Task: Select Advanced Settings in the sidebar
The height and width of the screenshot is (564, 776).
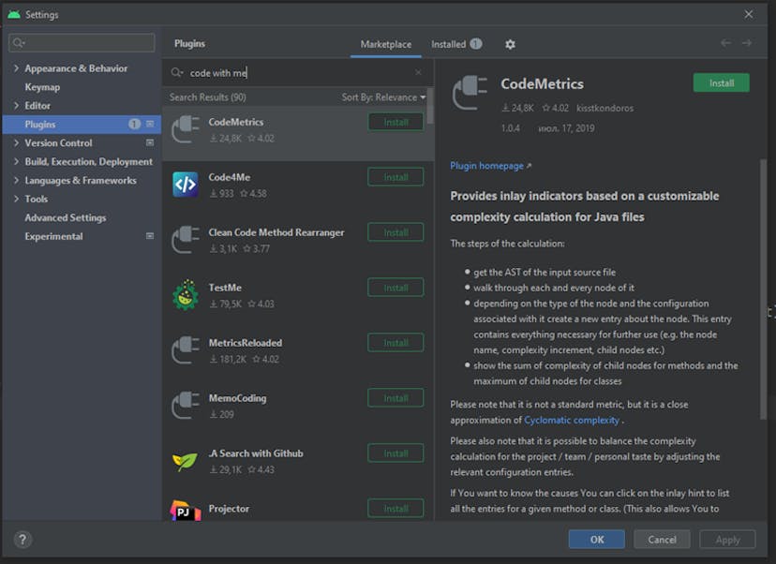Action: point(65,217)
